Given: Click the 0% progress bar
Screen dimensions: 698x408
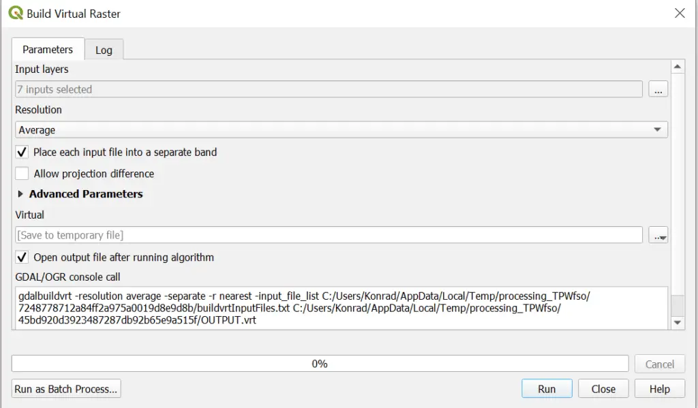Looking at the screenshot, I should point(320,364).
